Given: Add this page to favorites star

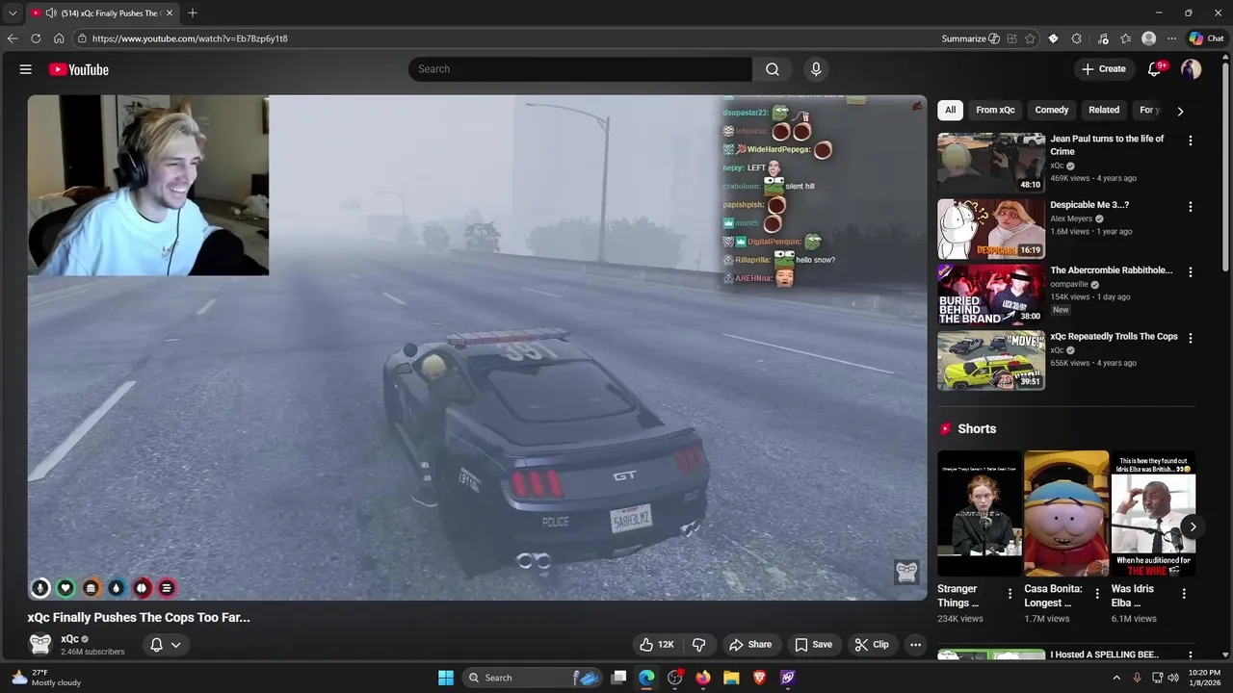Looking at the screenshot, I should (1030, 38).
